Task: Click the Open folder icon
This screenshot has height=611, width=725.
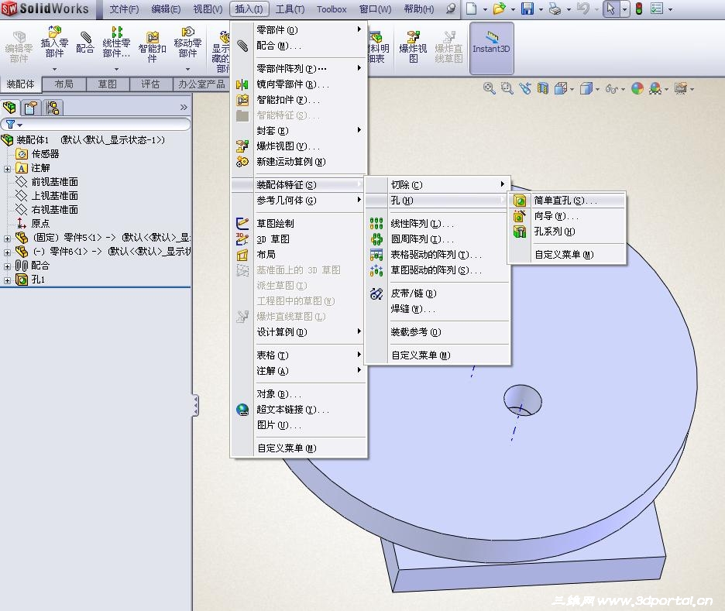Action: (499, 9)
